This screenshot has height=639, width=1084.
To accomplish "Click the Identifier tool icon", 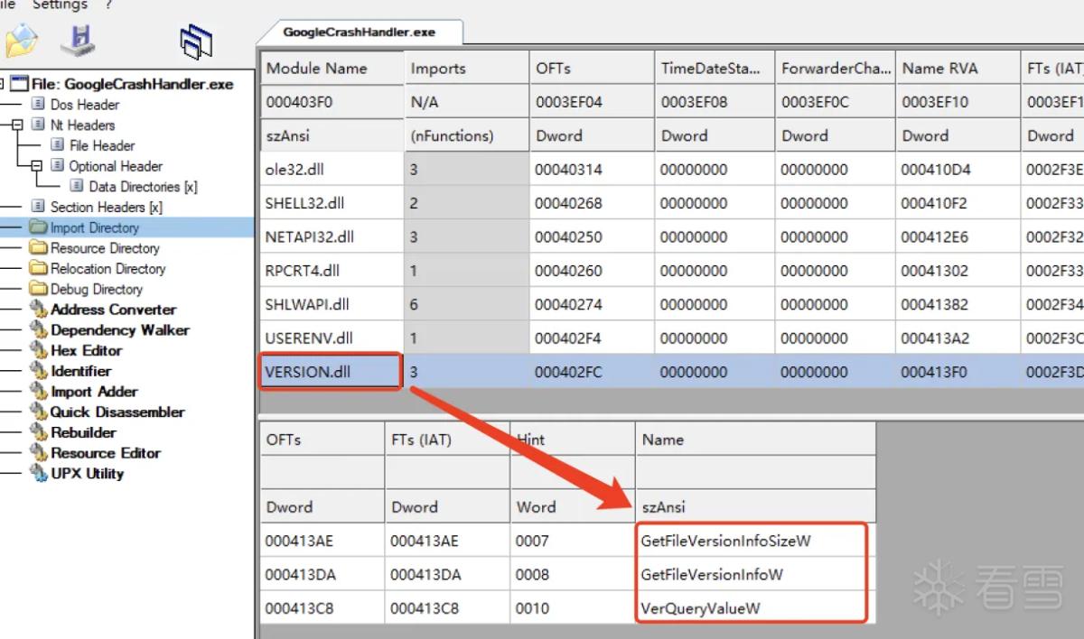I will point(38,371).
